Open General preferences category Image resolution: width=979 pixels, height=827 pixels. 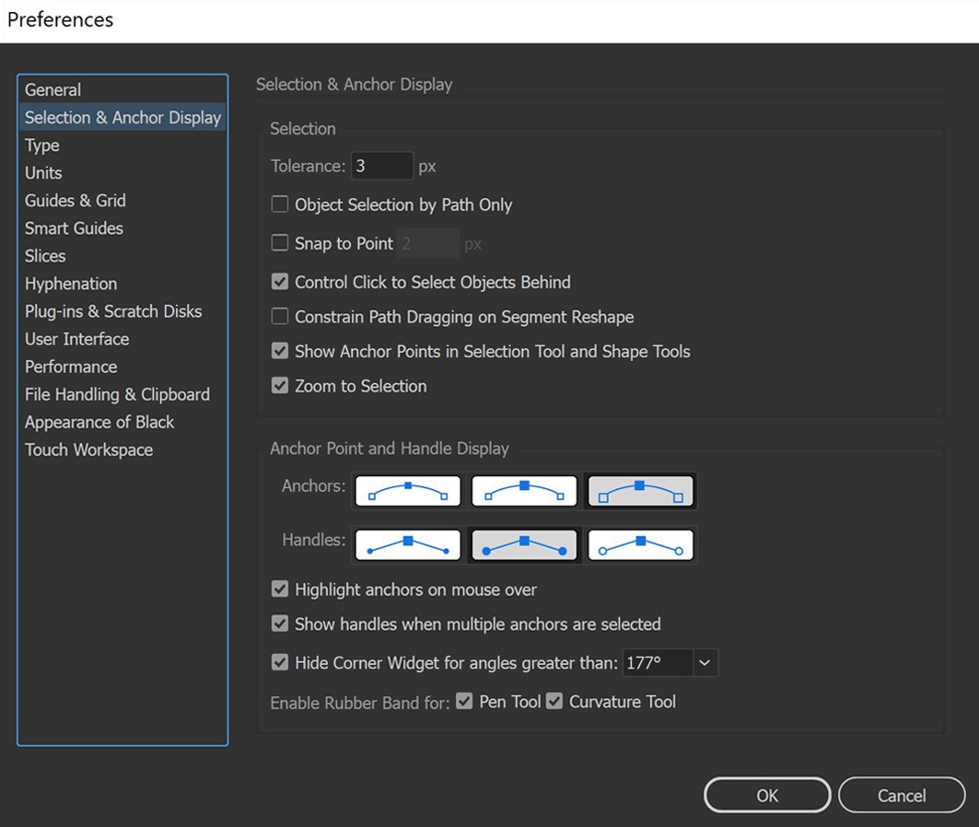pyautogui.click(x=122, y=90)
